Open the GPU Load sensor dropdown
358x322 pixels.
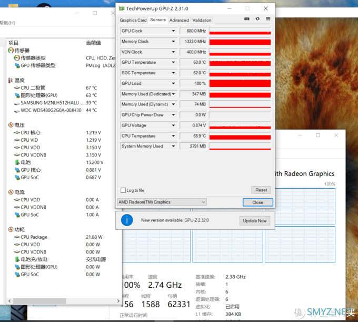[173, 83]
